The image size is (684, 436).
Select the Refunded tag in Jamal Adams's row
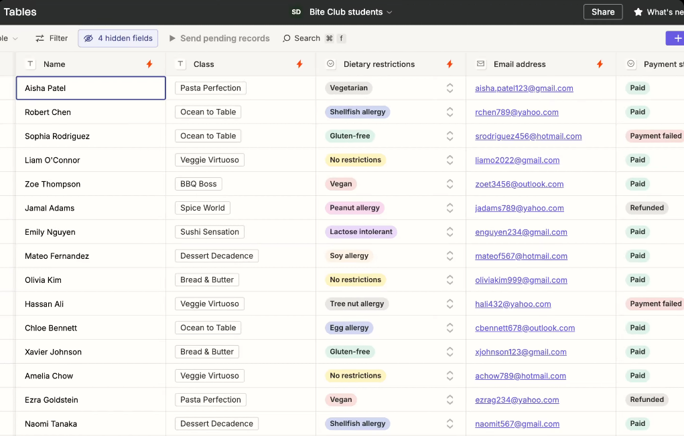pyautogui.click(x=646, y=208)
